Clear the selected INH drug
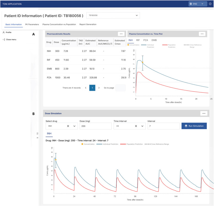Viewport: 214px width, 206px height. [x=68, y=126]
